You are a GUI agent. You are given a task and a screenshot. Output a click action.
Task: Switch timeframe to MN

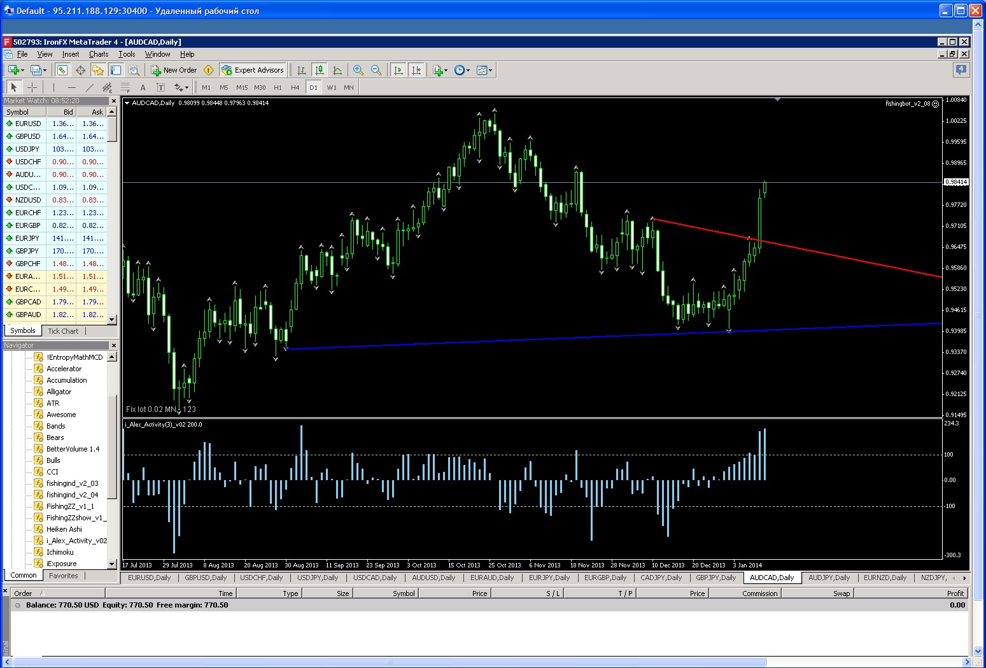[x=349, y=87]
